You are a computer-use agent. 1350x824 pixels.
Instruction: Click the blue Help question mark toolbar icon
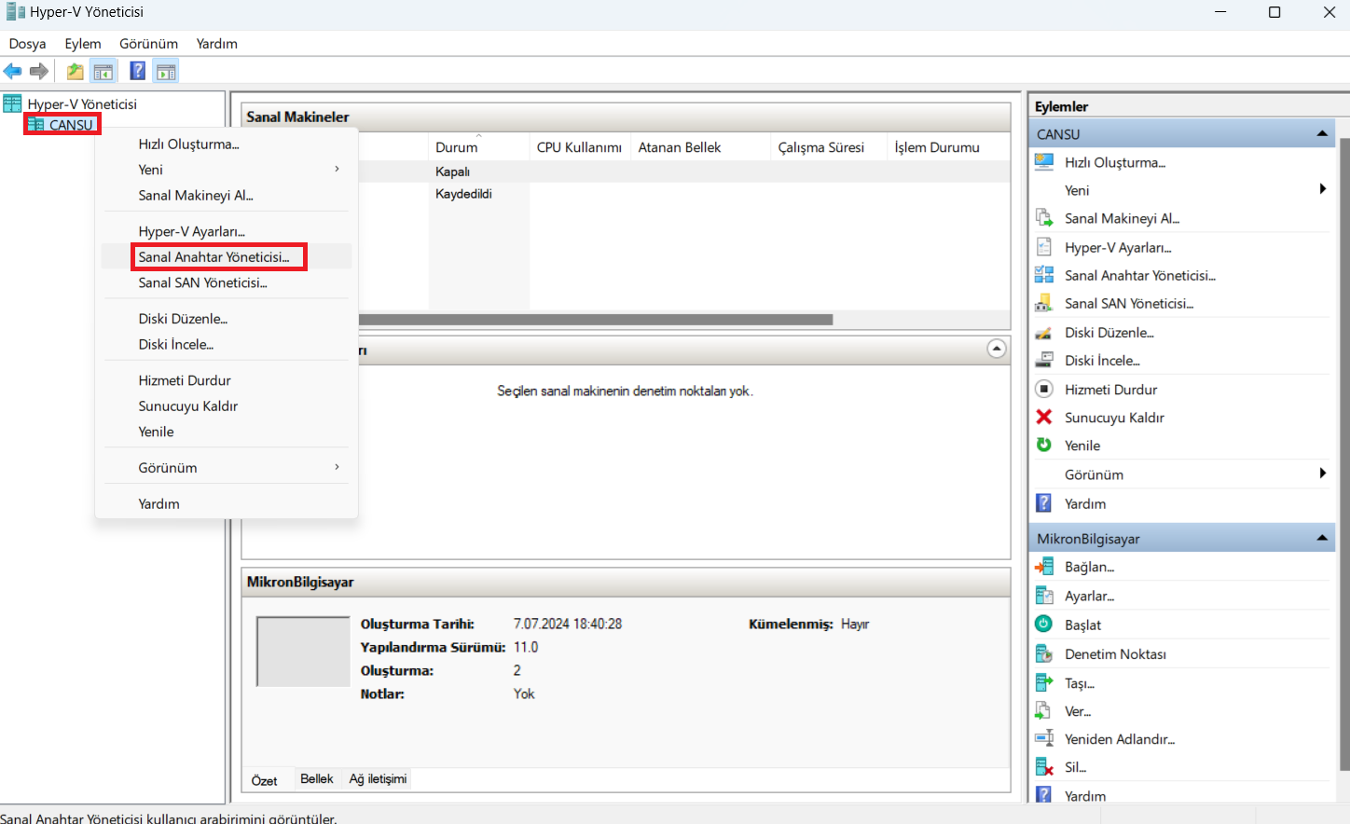pos(137,71)
